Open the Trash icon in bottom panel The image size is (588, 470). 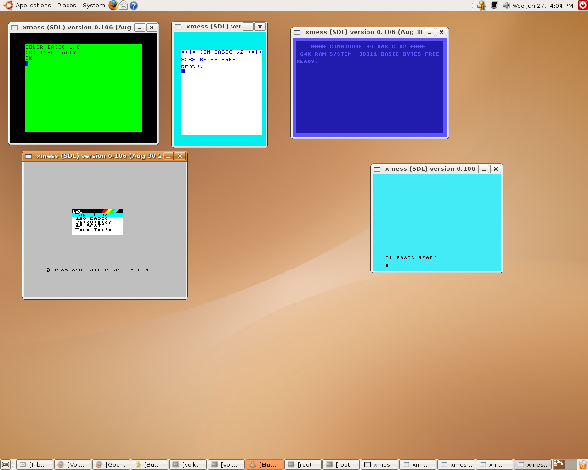[583, 464]
